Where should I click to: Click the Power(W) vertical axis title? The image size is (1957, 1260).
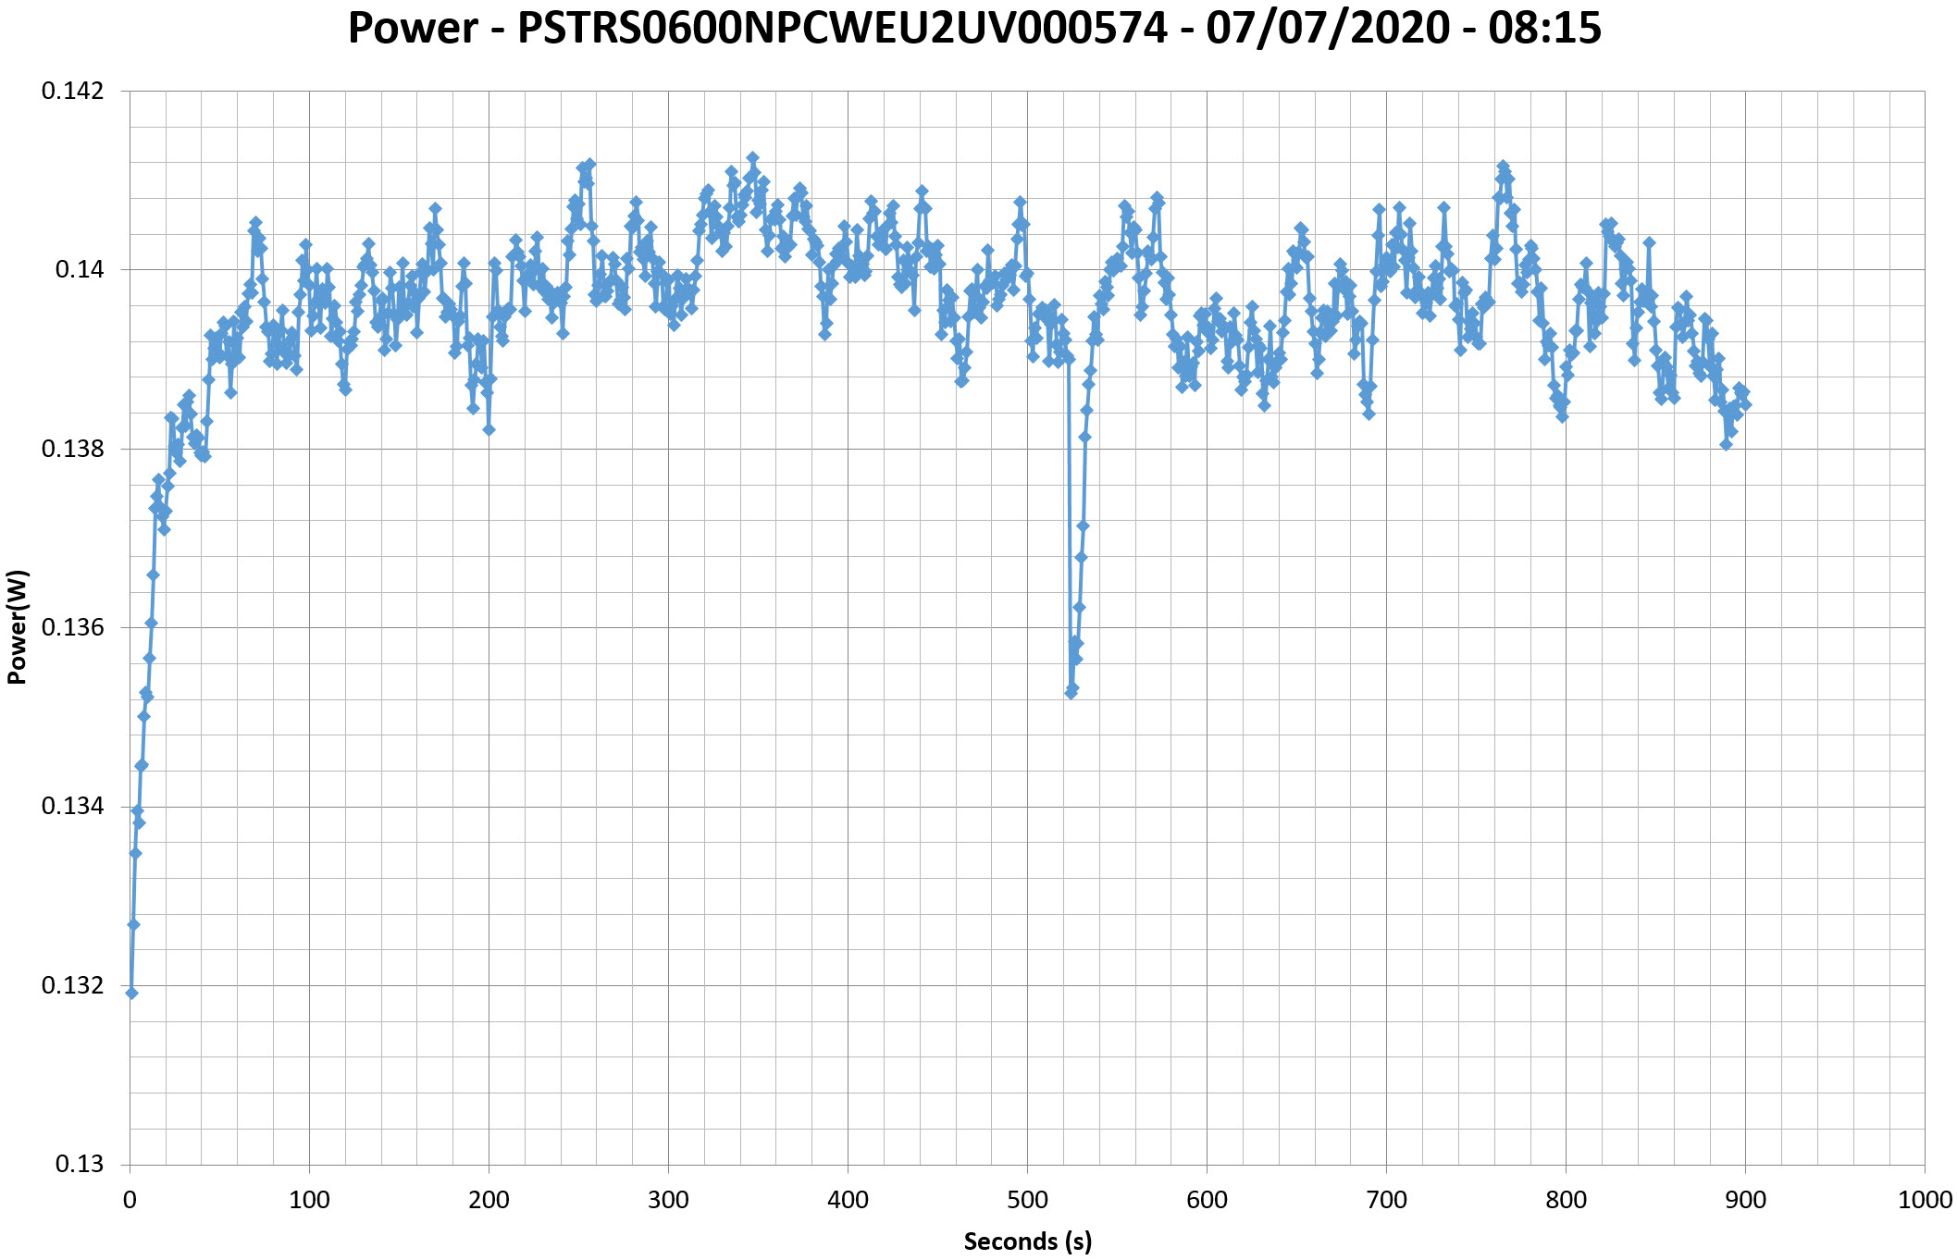click(17, 626)
